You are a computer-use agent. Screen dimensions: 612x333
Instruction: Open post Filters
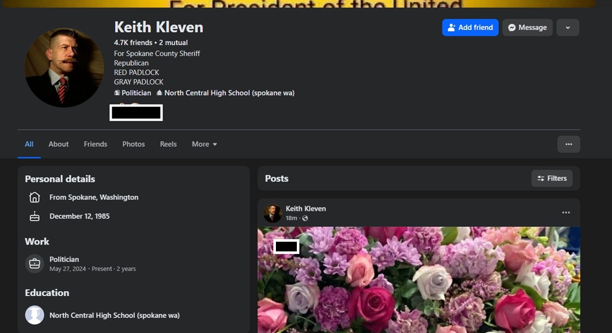click(552, 178)
